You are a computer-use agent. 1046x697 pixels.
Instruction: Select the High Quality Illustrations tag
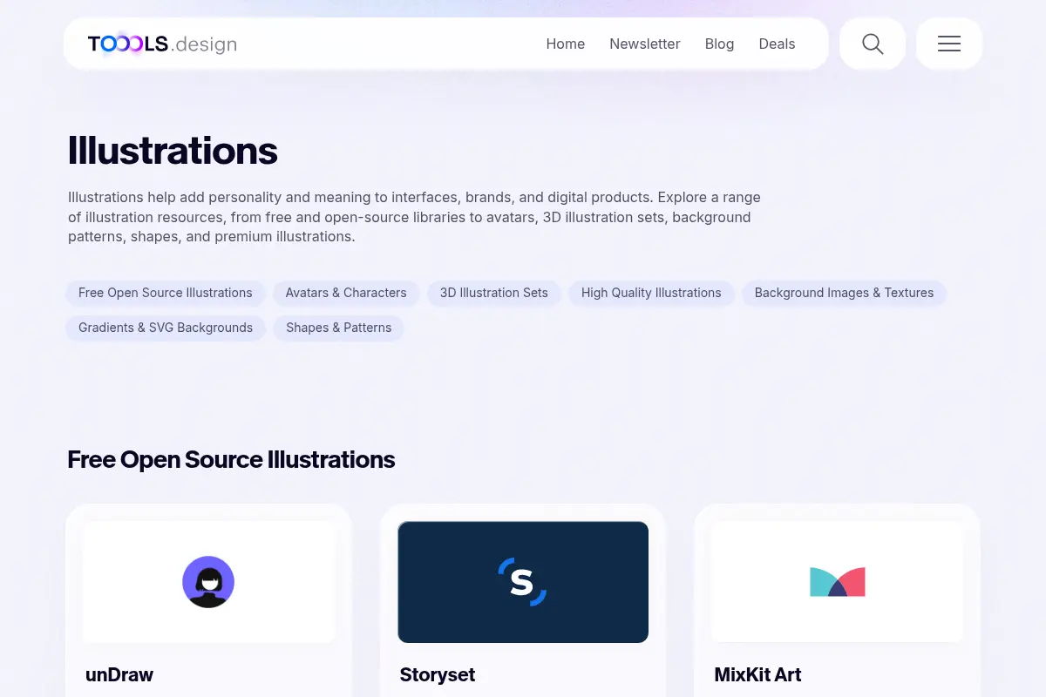651,293
